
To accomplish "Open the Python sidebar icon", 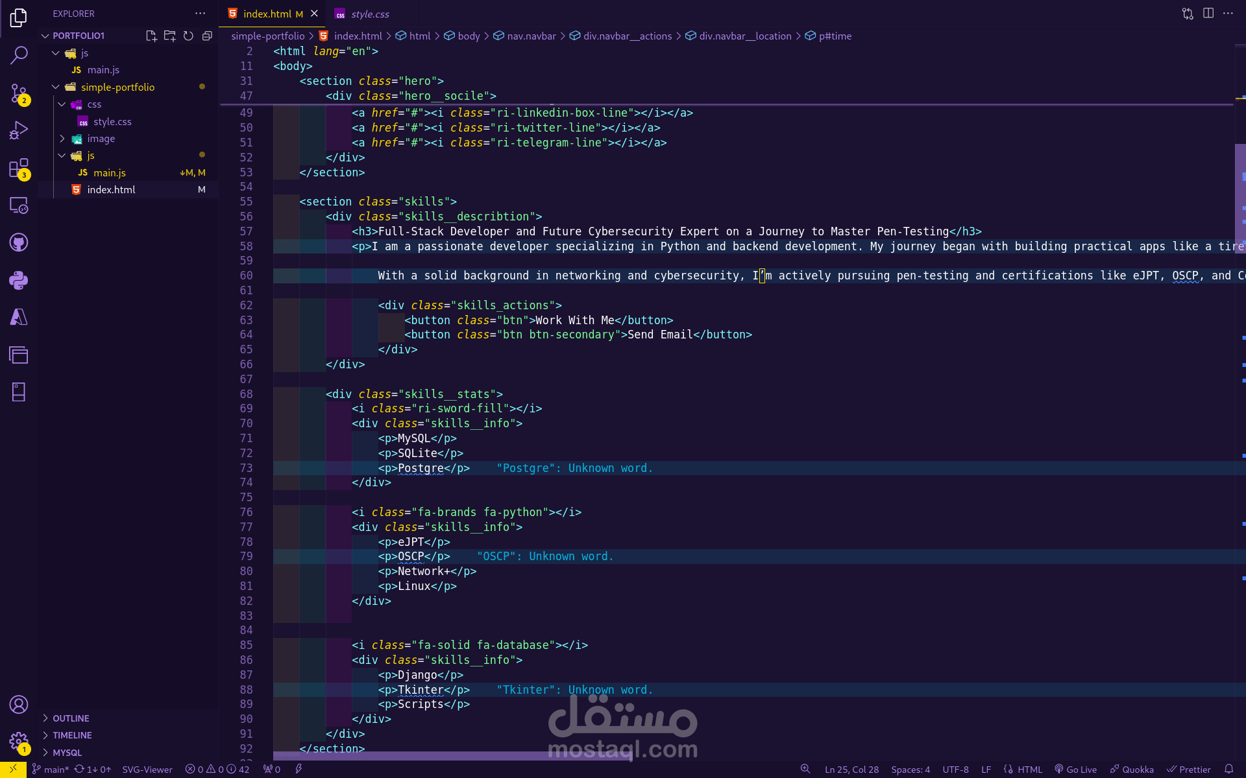I will 19,280.
